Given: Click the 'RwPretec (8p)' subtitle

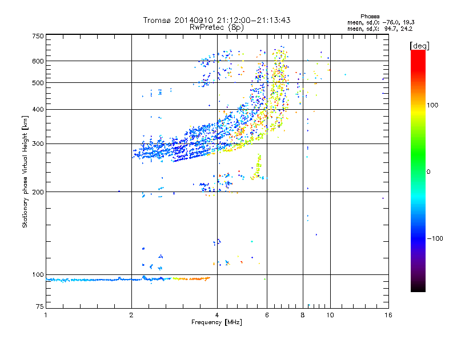Looking at the screenshot, I should (x=217, y=27).
